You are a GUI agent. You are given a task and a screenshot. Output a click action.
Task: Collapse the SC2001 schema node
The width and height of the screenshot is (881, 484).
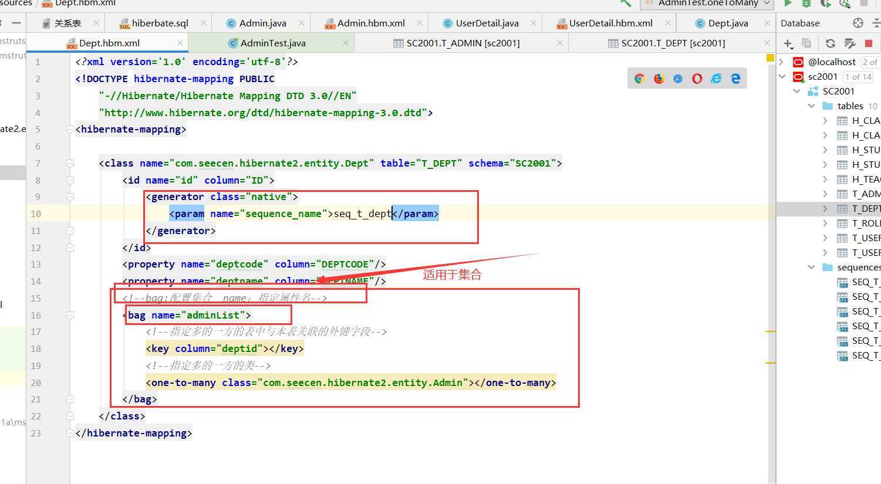click(796, 91)
